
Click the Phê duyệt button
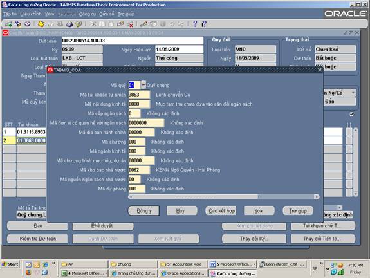[x=103, y=226]
